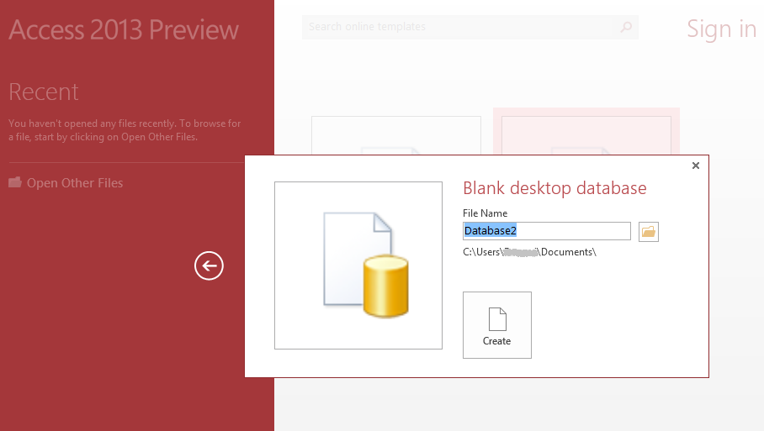Screen dimensions: 764x431
Task: Click the Sign in link
Action: click(x=722, y=29)
